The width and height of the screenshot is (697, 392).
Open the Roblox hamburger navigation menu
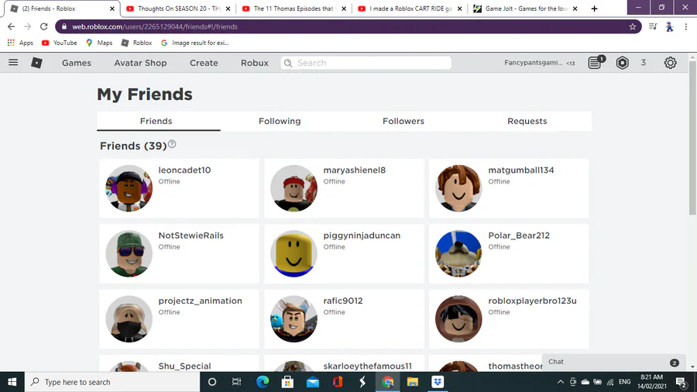[13, 63]
